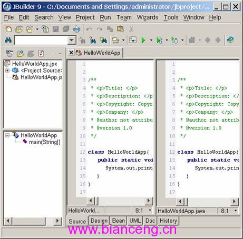Open the Reopen dropdown arrow
Image resolution: width=243 pixels, height=239 pixels.
(x=37, y=29)
